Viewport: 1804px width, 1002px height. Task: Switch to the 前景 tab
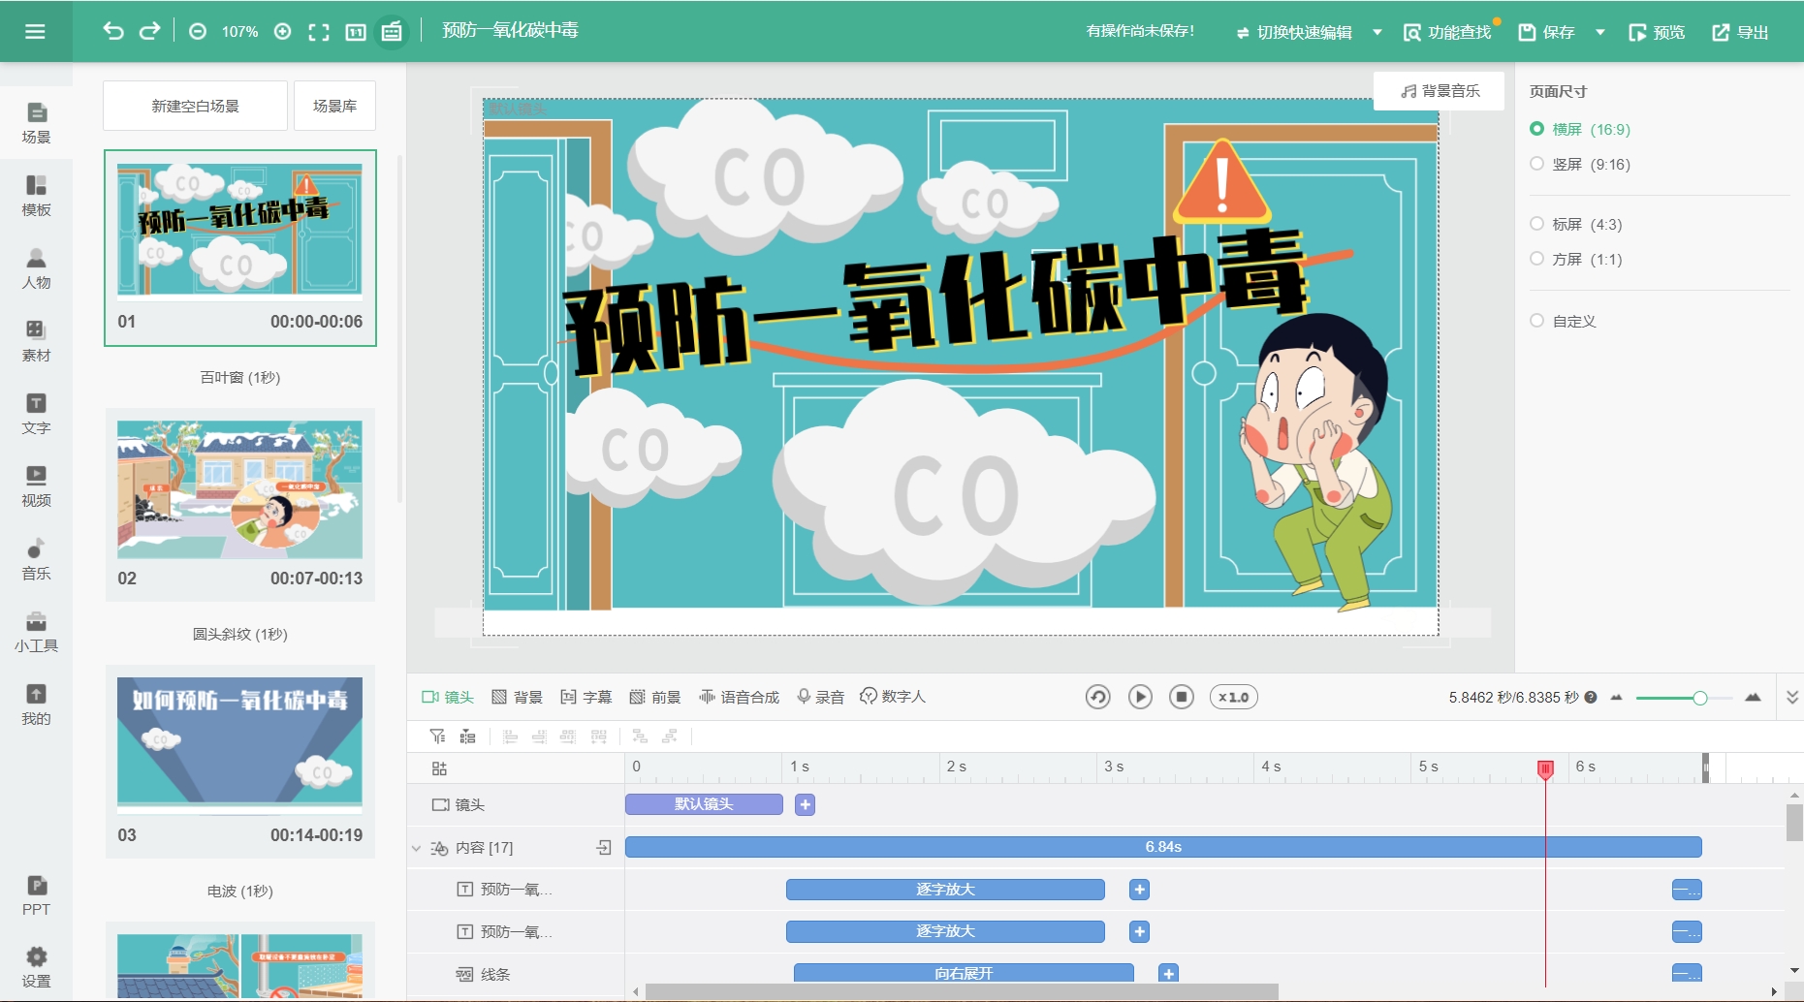655,697
